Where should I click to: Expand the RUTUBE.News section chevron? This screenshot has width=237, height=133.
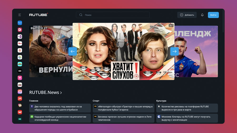61,93
